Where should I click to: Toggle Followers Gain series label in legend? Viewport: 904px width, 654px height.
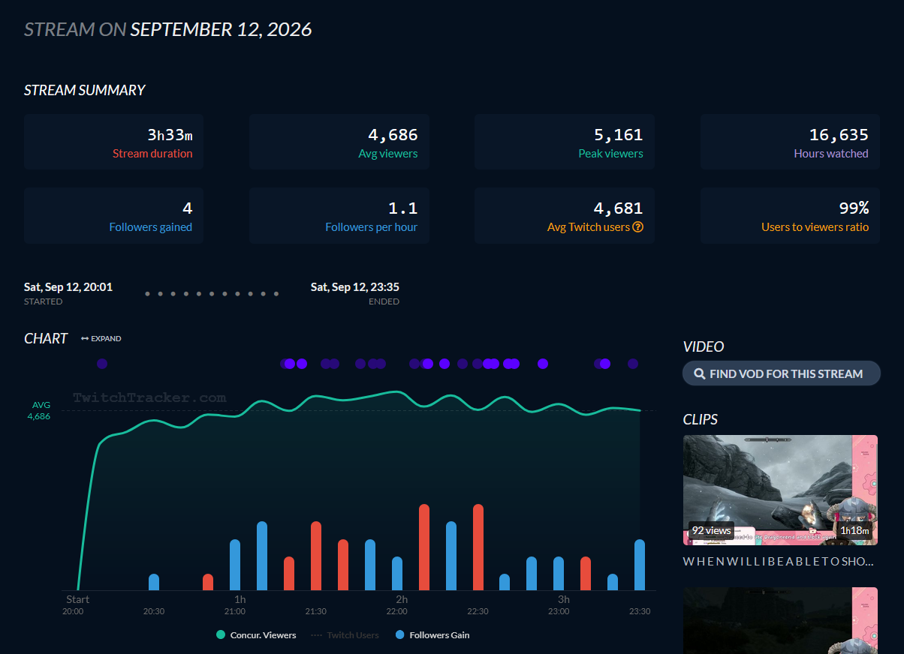tap(439, 635)
